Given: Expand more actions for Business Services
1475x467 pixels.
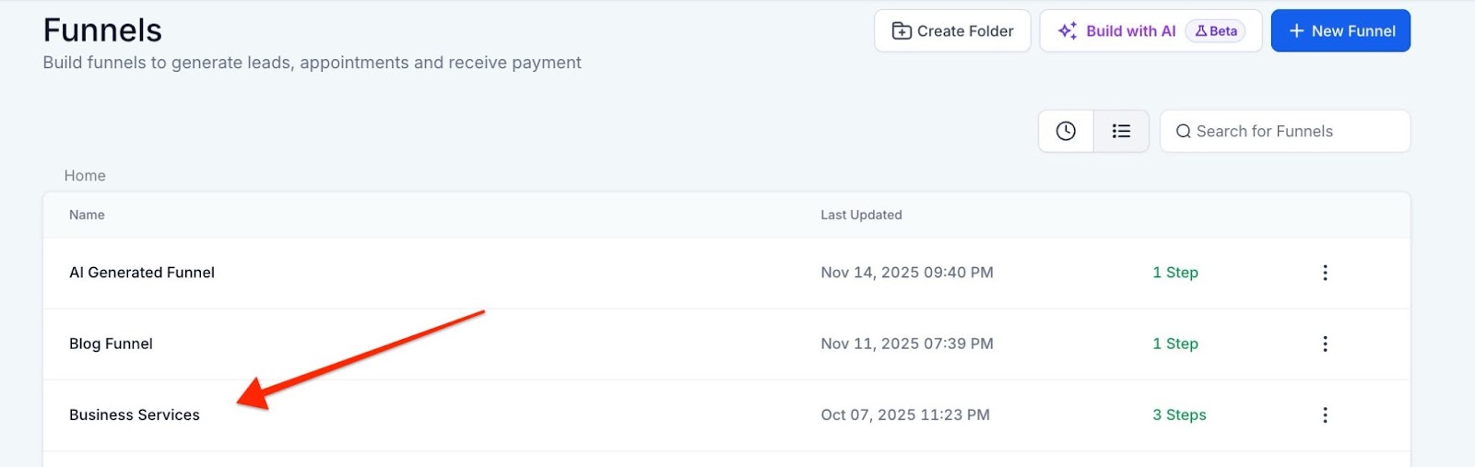Looking at the screenshot, I should tap(1325, 414).
